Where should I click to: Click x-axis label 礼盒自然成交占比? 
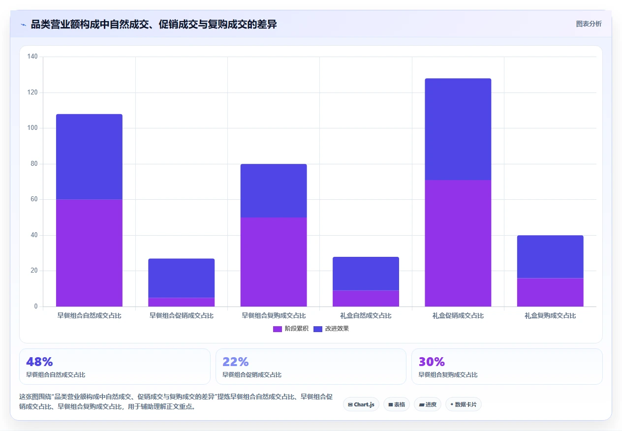366,316
